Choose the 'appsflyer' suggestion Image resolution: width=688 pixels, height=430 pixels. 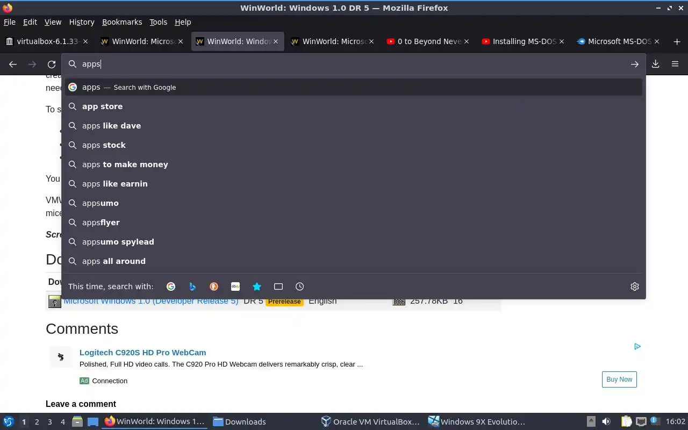pyautogui.click(x=354, y=223)
